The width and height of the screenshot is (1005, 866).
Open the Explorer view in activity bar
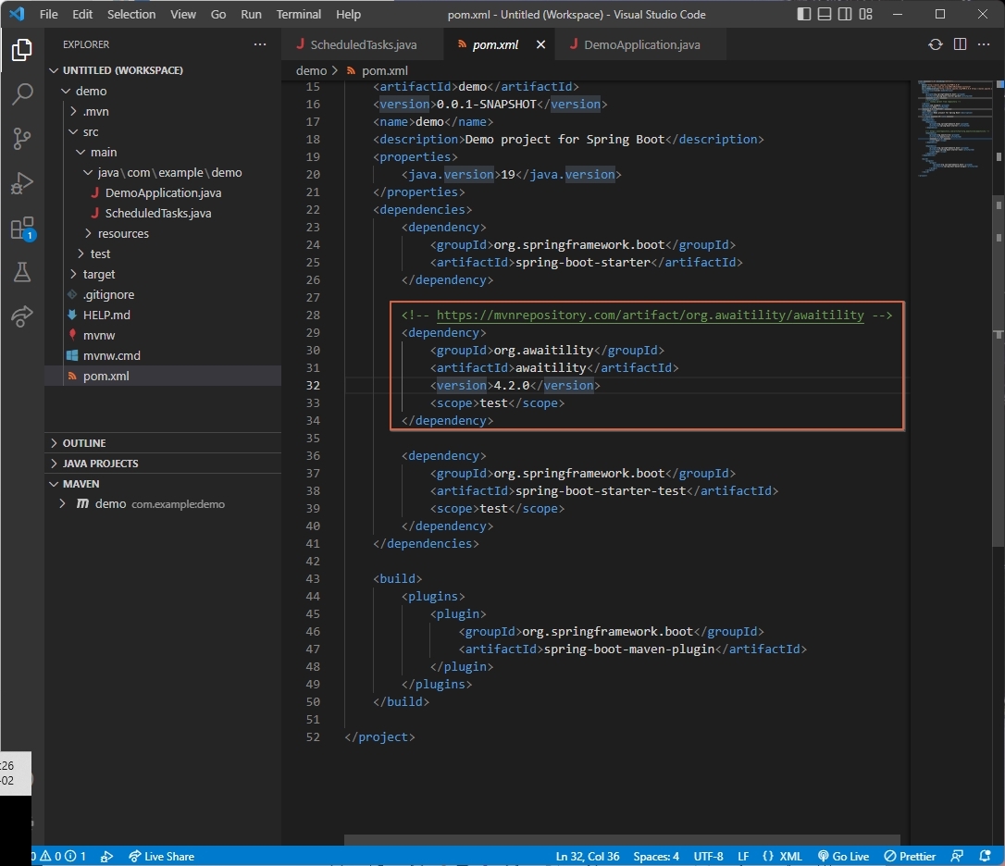tap(22, 50)
